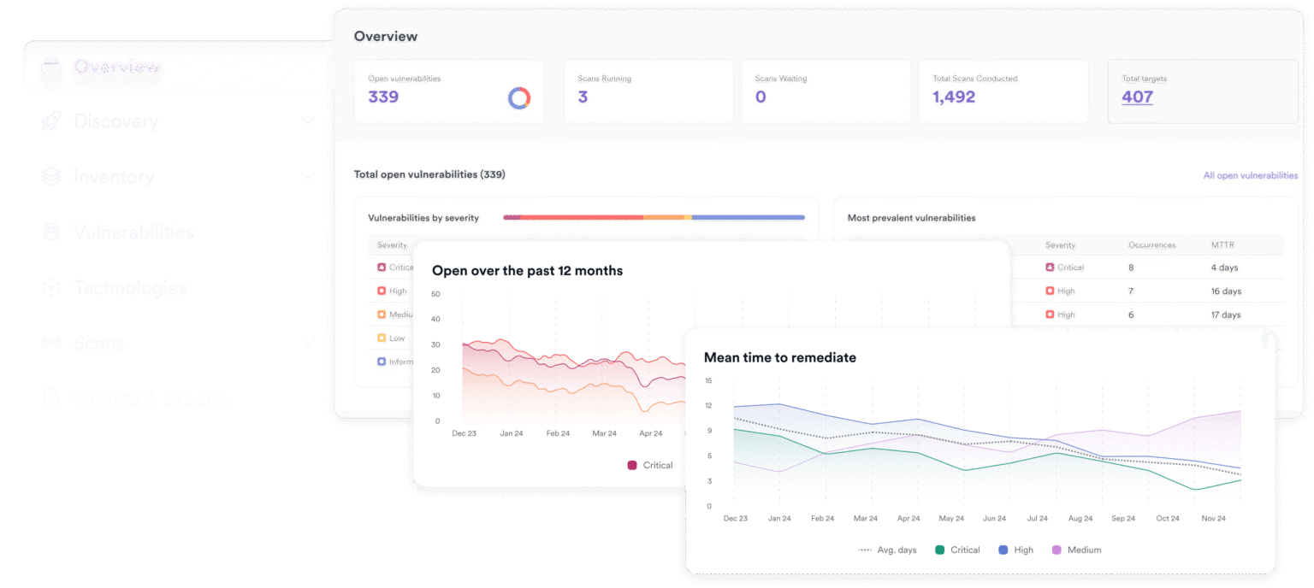Open the All open vulnerabilities link
This screenshot has height=588, width=1314.
point(1250,175)
